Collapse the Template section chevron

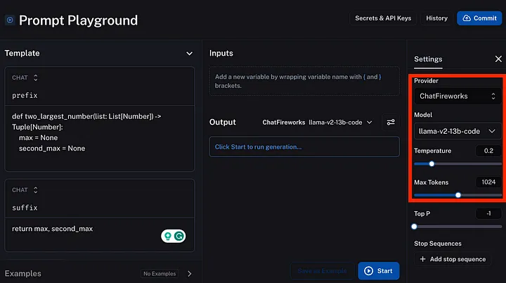(189, 53)
